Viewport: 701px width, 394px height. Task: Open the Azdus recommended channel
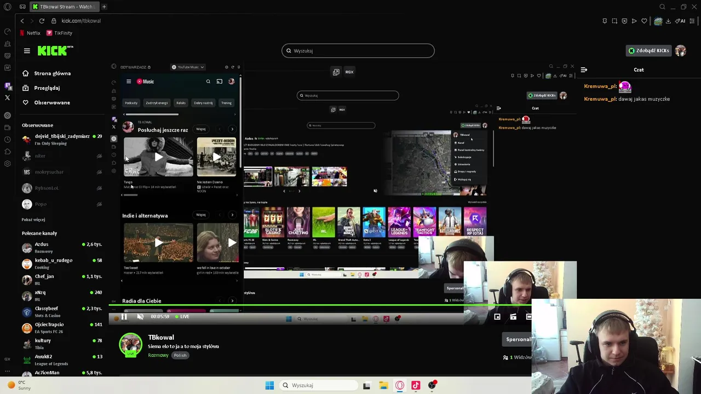[x=62, y=247]
